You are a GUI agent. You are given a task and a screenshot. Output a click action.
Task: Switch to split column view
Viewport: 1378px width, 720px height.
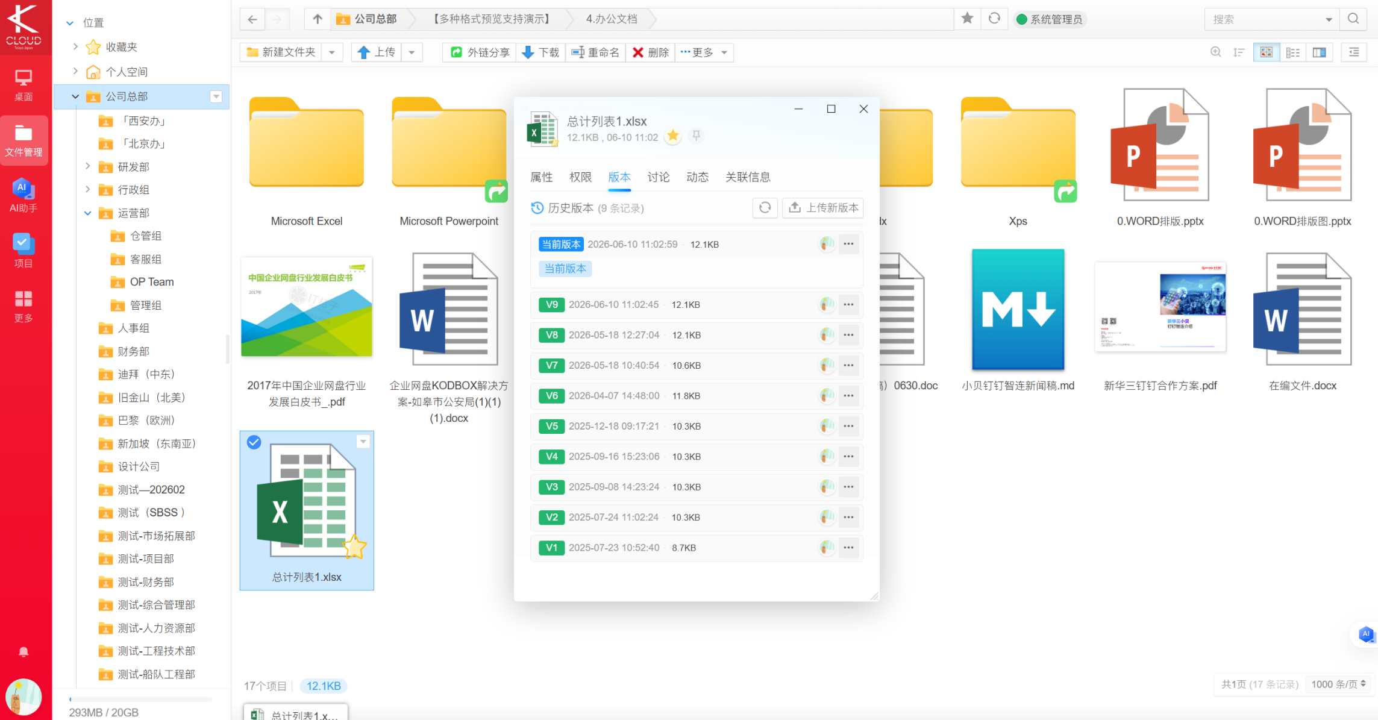click(x=1320, y=52)
